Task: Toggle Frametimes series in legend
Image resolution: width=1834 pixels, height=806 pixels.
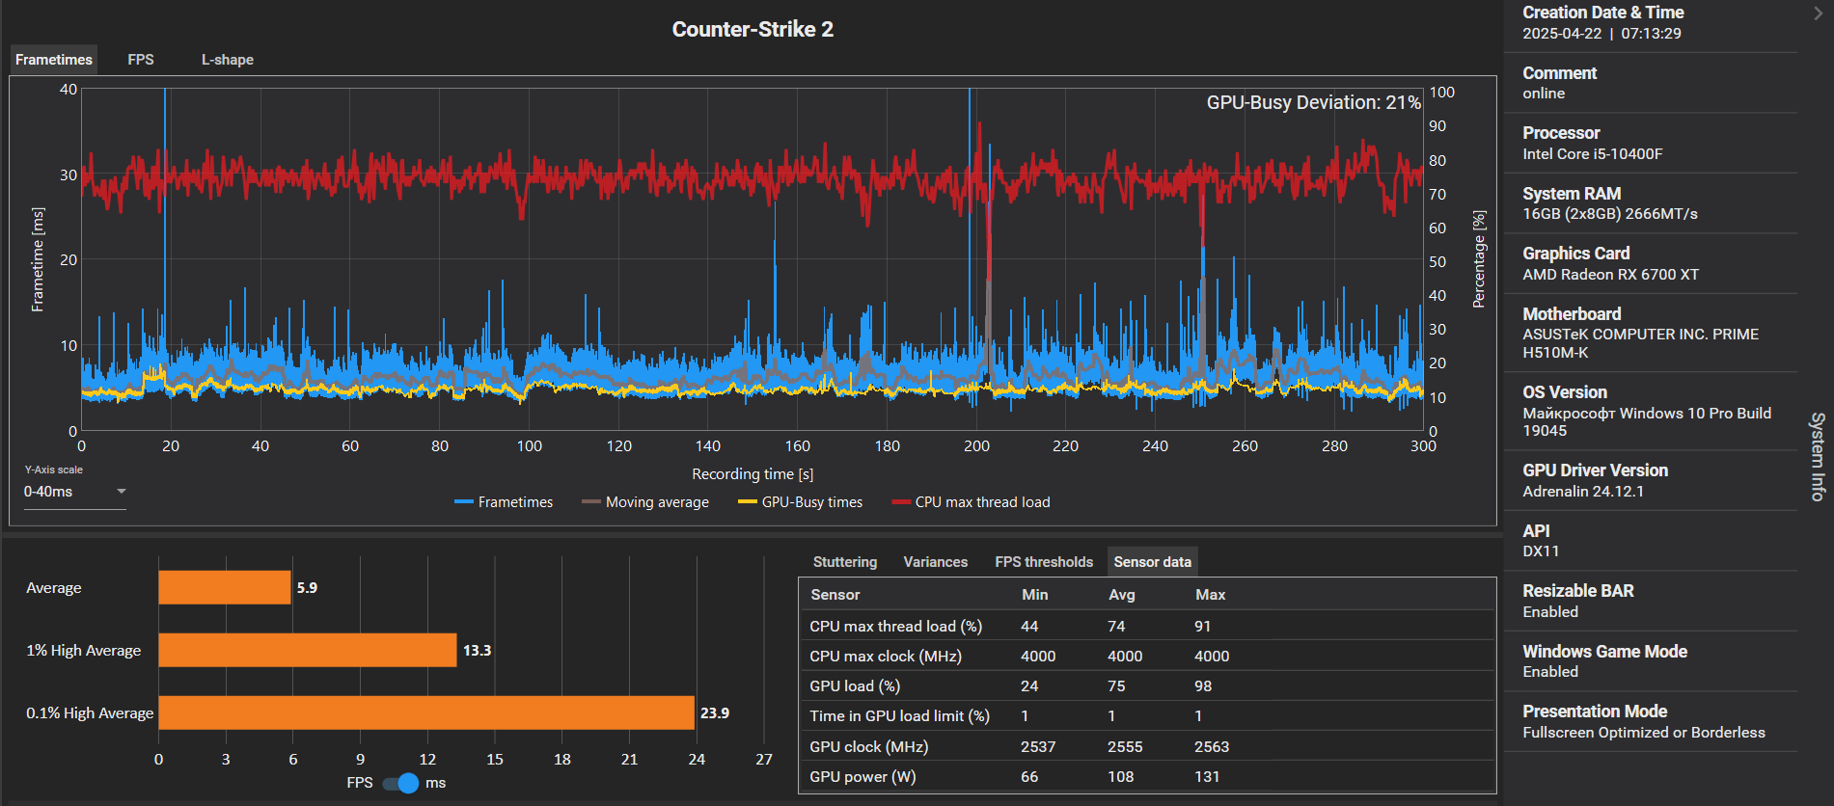Action: pos(504,502)
